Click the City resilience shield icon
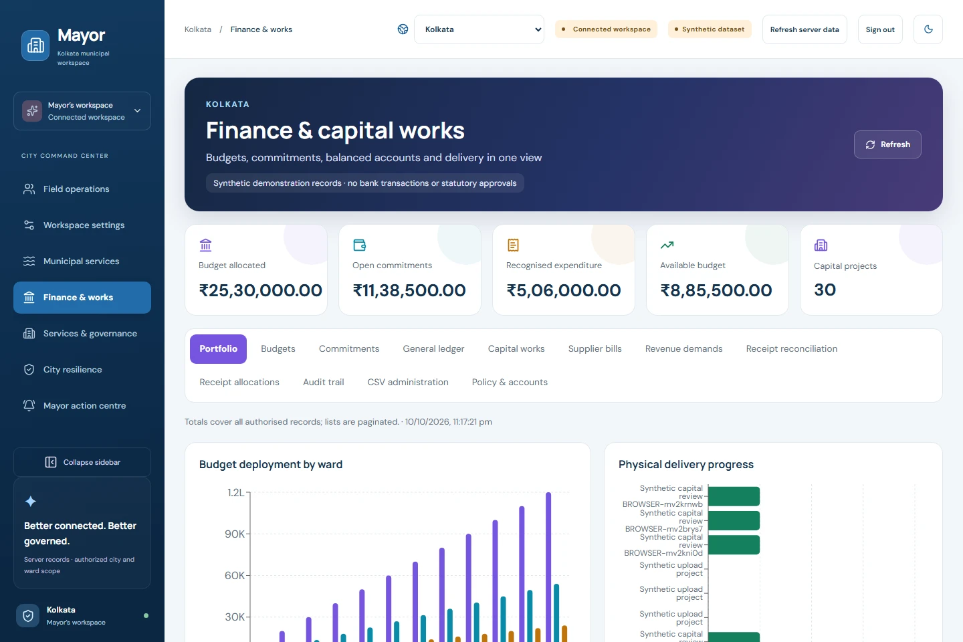The height and width of the screenshot is (642, 963). (x=29, y=370)
